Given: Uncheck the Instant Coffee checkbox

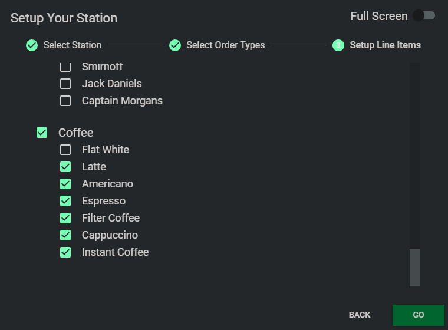Looking at the screenshot, I should [x=65, y=252].
